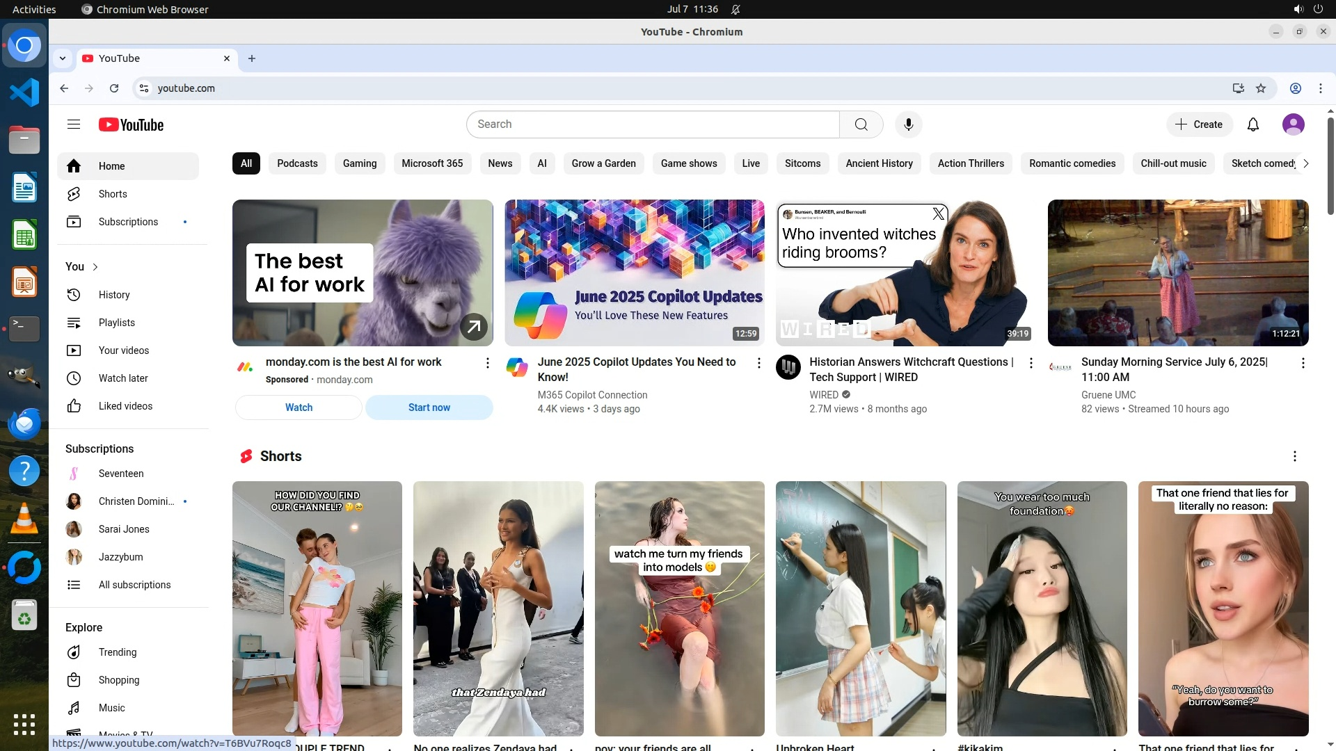The height and width of the screenshot is (751, 1336).
Task: Select the Gaming filter chip
Action: [359, 163]
